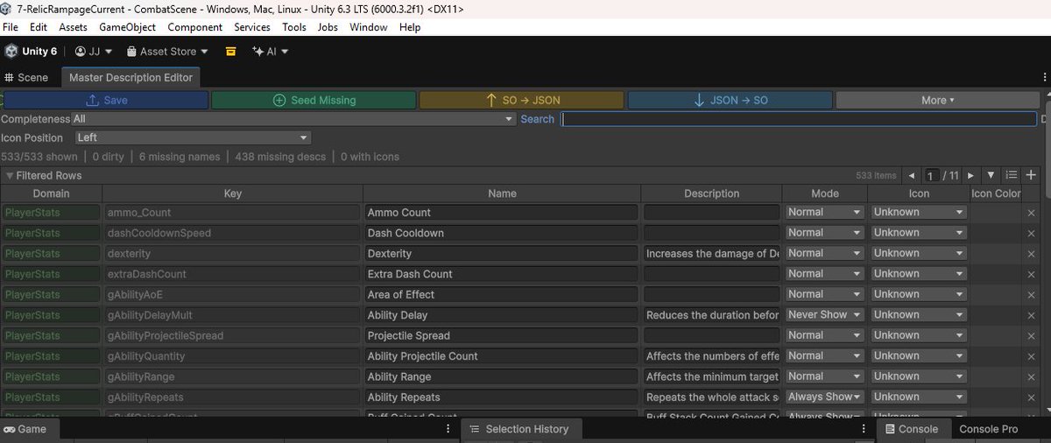This screenshot has width=1051, height=443.
Task: Open the JJ account menu
Action: [x=93, y=52]
